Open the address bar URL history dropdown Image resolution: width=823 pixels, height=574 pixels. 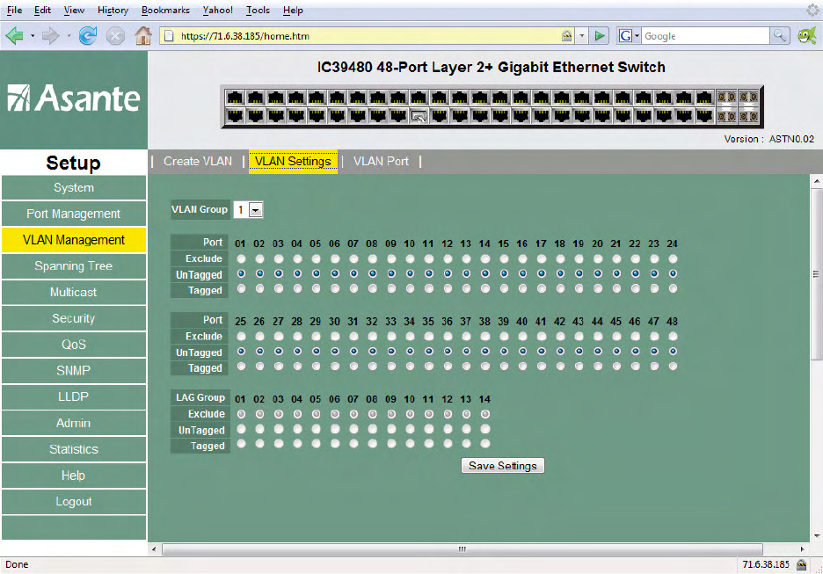581,36
